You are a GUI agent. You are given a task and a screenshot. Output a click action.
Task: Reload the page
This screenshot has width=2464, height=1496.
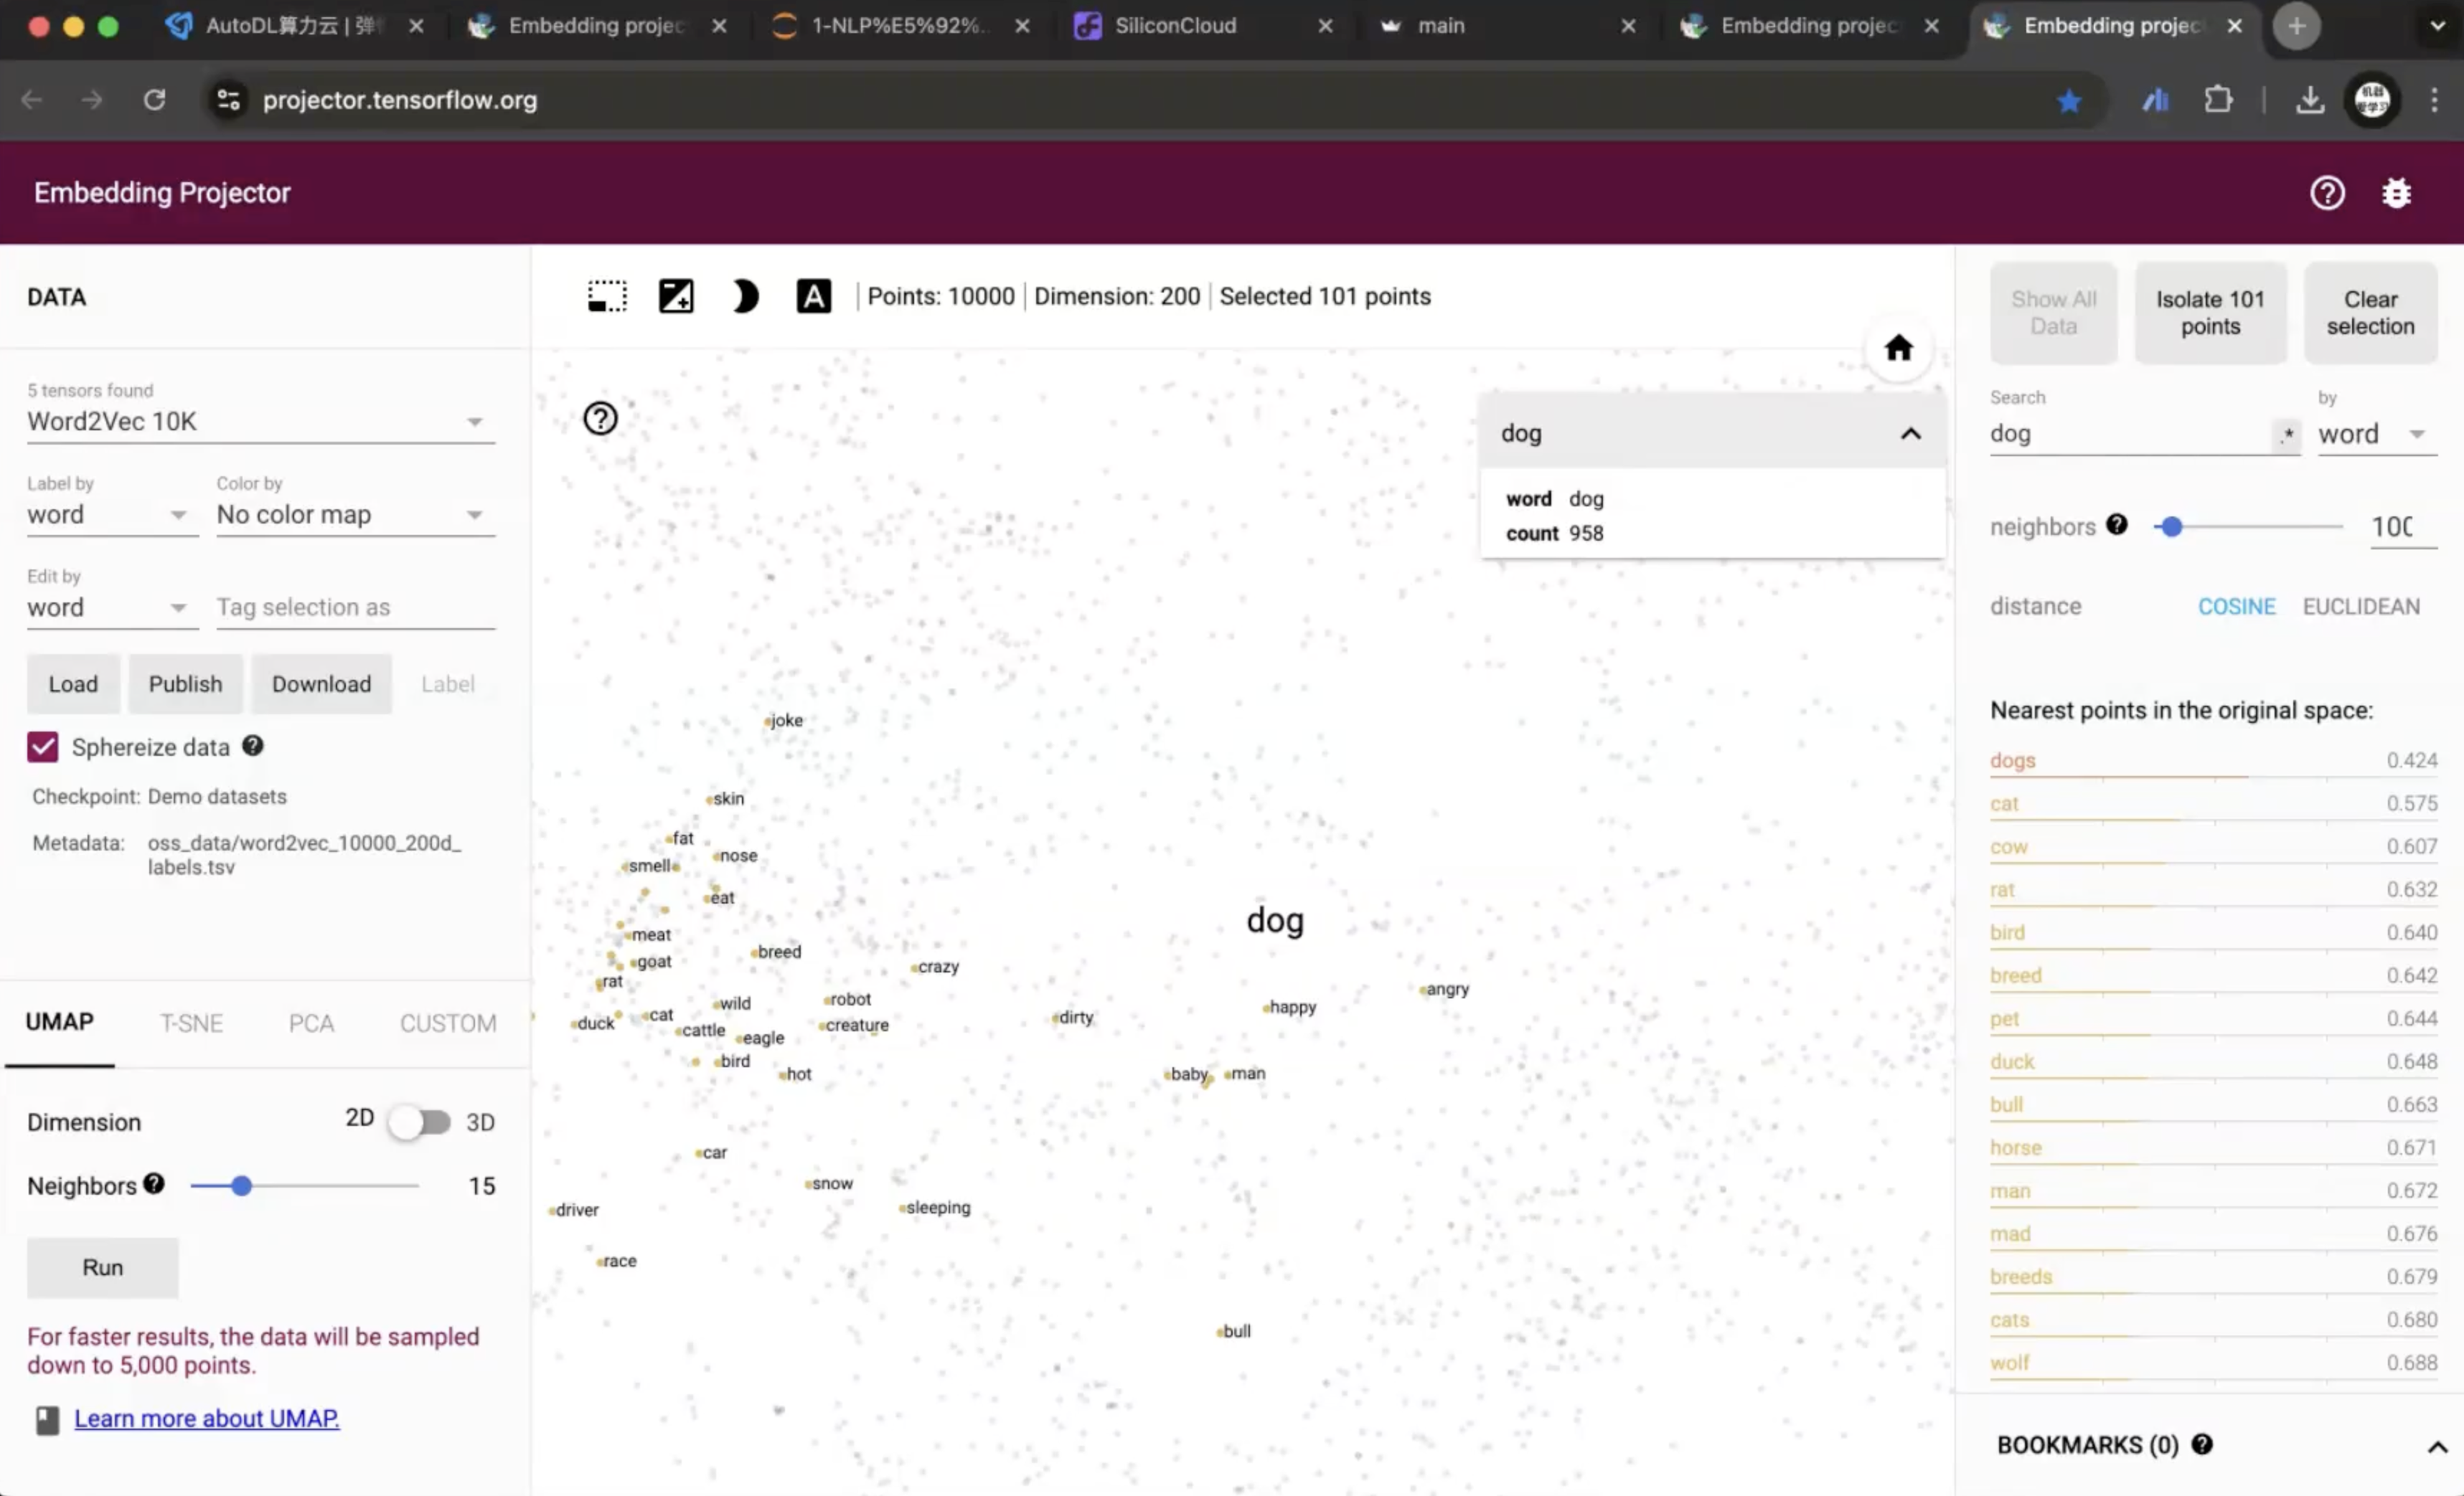click(x=154, y=100)
